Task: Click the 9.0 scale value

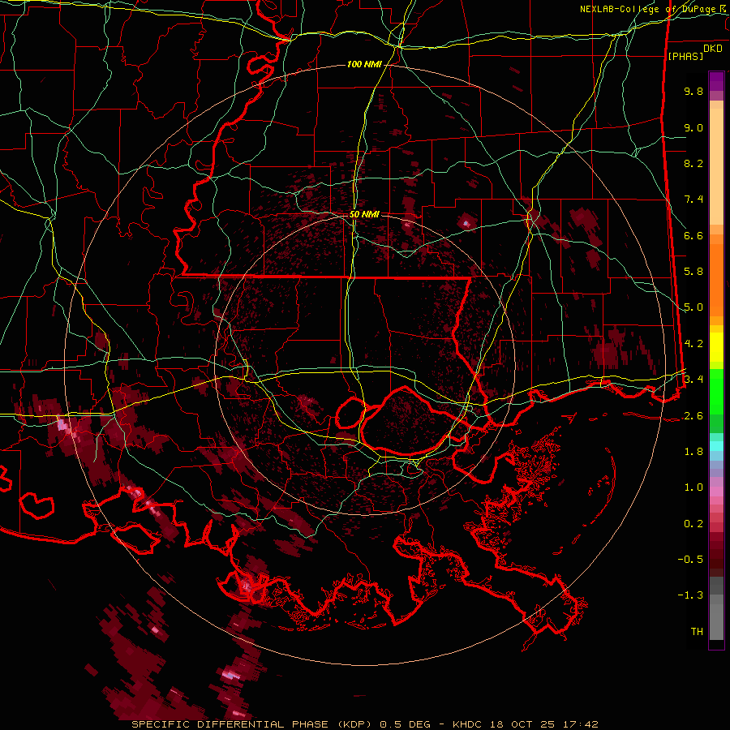Action: click(x=693, y=127)
